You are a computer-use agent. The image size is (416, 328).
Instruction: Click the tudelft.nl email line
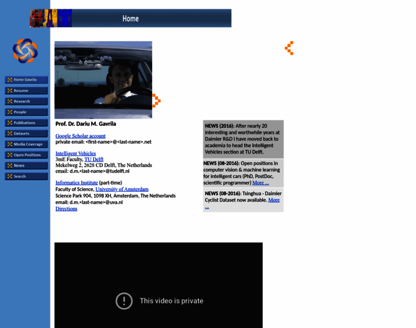click(x=93, y=171)
